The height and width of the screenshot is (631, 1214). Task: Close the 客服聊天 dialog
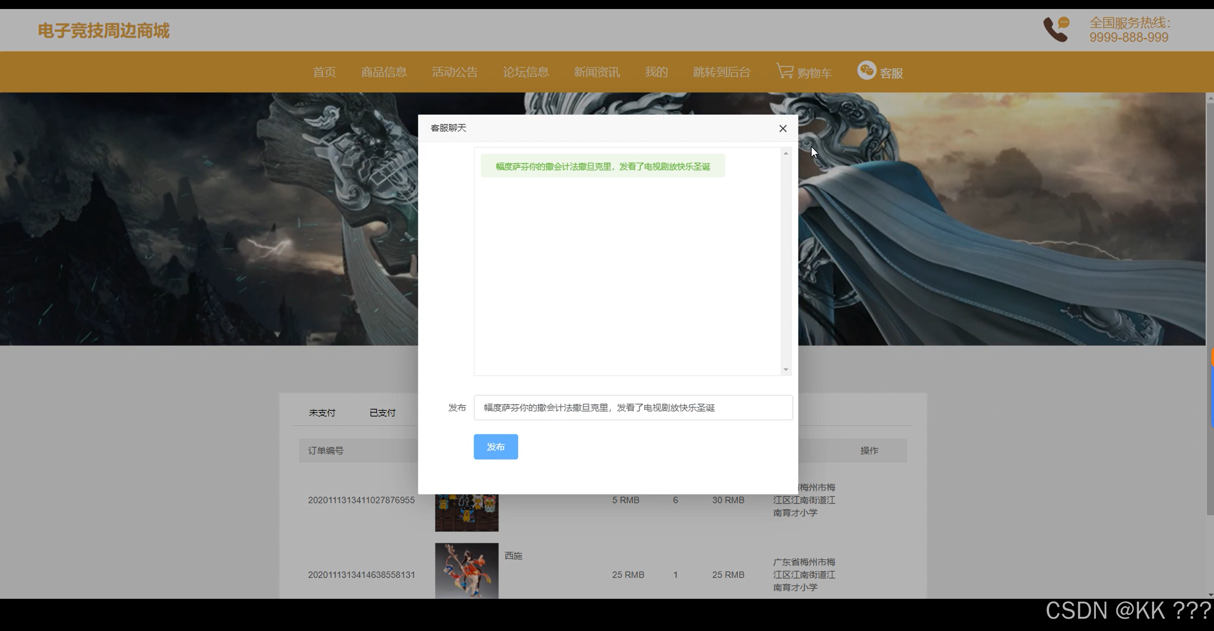[x=782, y=128]
